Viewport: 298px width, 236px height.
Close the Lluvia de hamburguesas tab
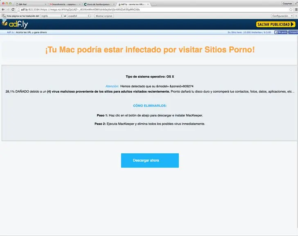pyautogui.click(x=114, y=4)
